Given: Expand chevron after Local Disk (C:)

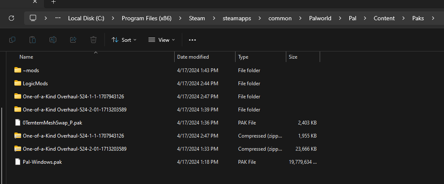Looking at the screenshot, I should pos(113,19).
